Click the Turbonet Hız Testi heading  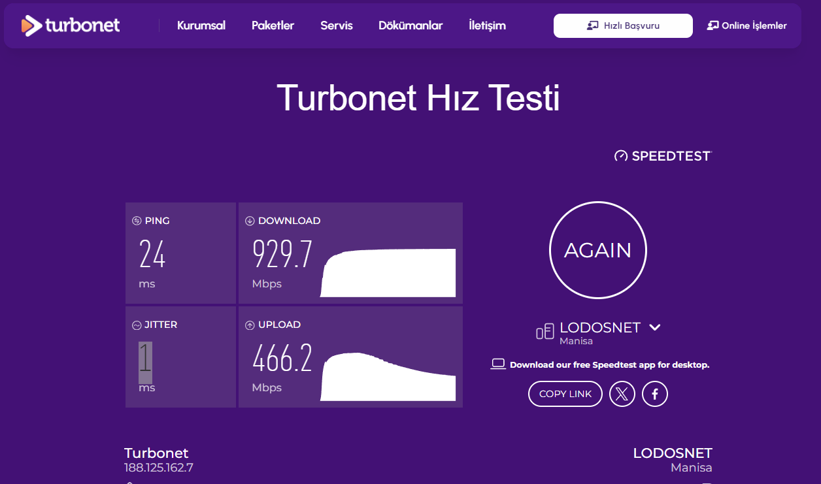(x=418, y=98)
